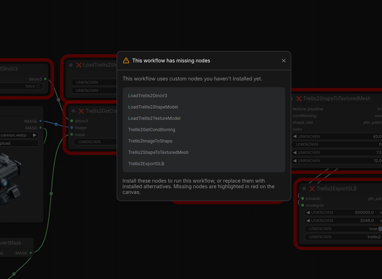Click the UNKNOWN fi dropdown on TexturedMesh node
The image size is (382, 279).
(x=337, y=144)
